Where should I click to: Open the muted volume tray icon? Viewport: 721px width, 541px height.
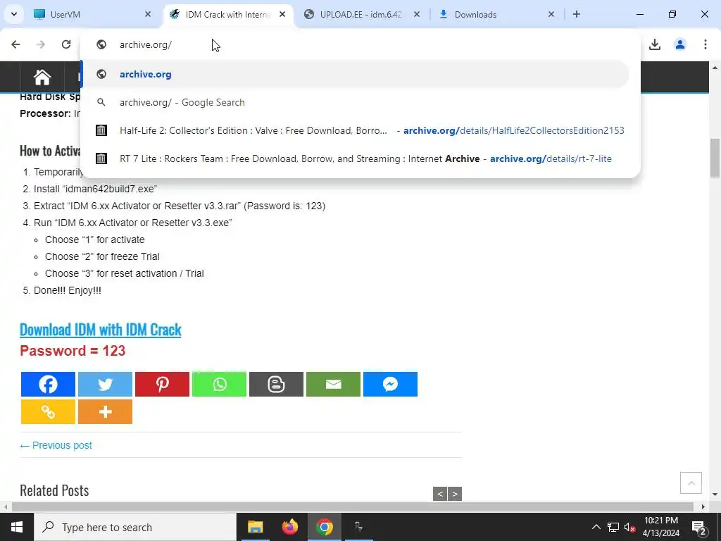(629, 527)
